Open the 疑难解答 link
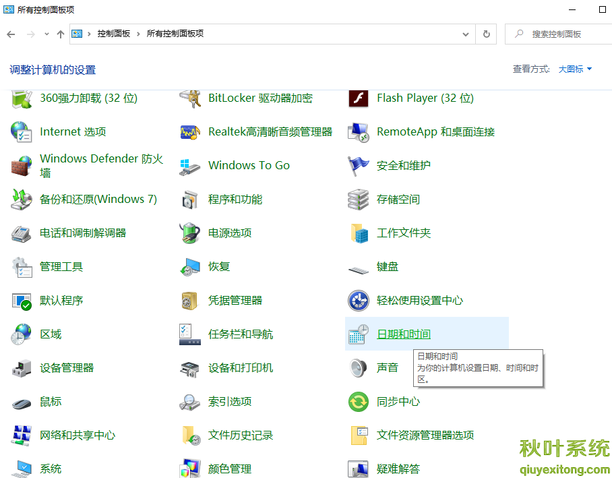The width and height of the screenshot is (612, 478). click(x=398, y=469)
